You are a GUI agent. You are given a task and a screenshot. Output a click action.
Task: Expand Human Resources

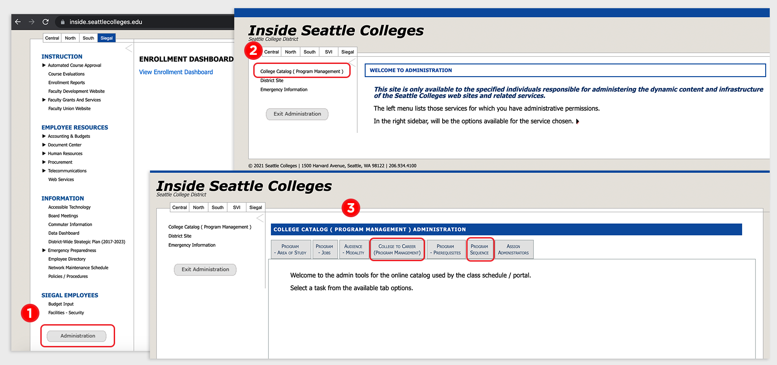point(44,153)
